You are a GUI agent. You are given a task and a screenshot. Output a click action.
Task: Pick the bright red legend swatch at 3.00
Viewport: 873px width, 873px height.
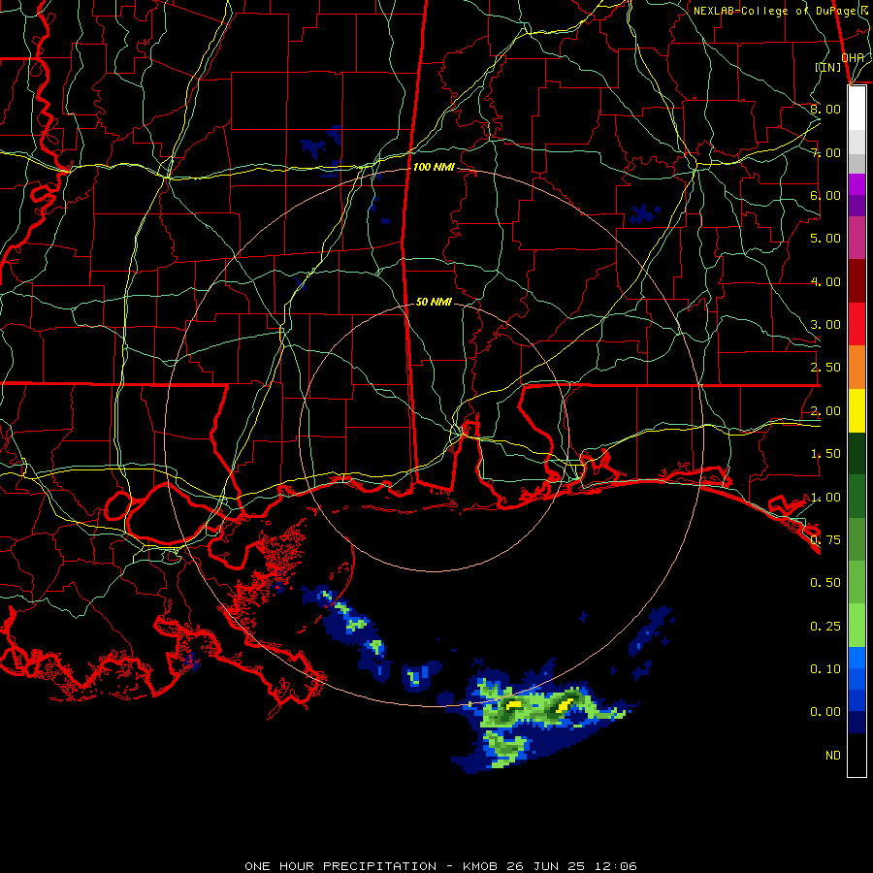(857, 325)
